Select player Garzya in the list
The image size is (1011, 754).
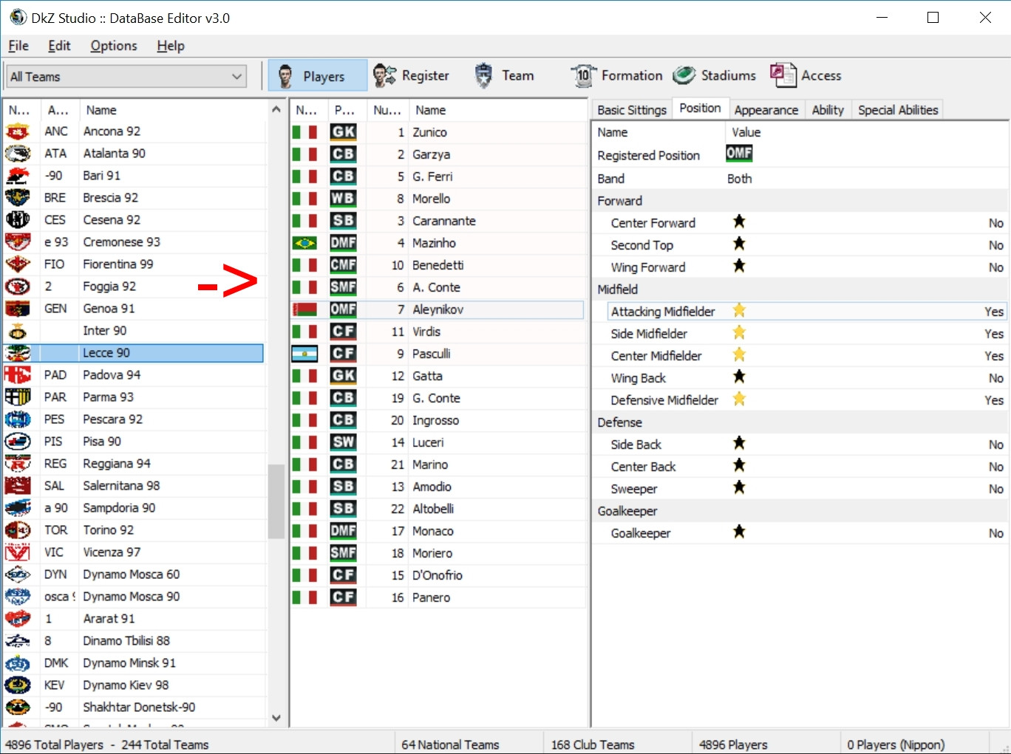coord(438,154)
